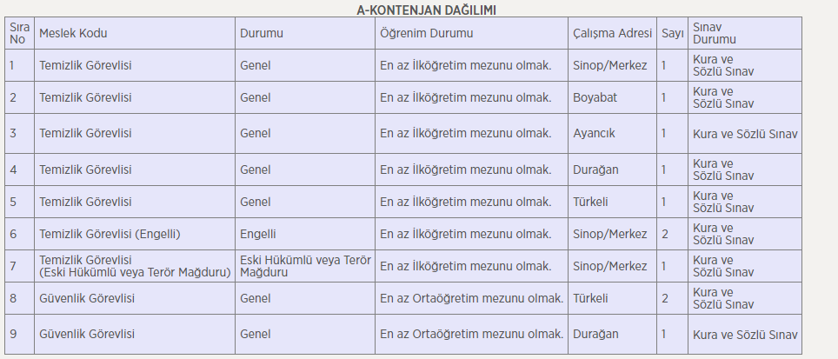The width and height of the screenshot is (838, 359).
Task: Click the Ayancık work address cell
Action: (594, 133)
